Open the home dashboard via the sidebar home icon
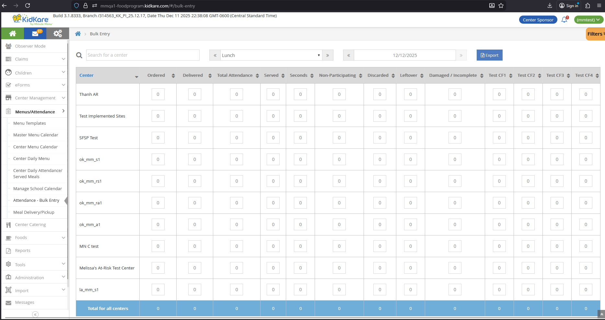Image resolution: width=605 pixels, height=320 pixels. (x=12, y=33)
